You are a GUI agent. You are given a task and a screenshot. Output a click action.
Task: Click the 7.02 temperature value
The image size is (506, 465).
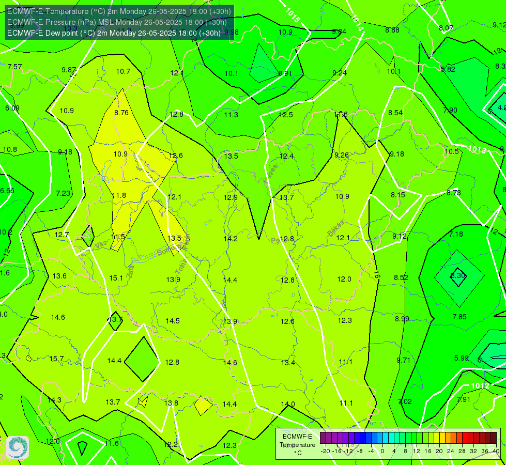405,401
